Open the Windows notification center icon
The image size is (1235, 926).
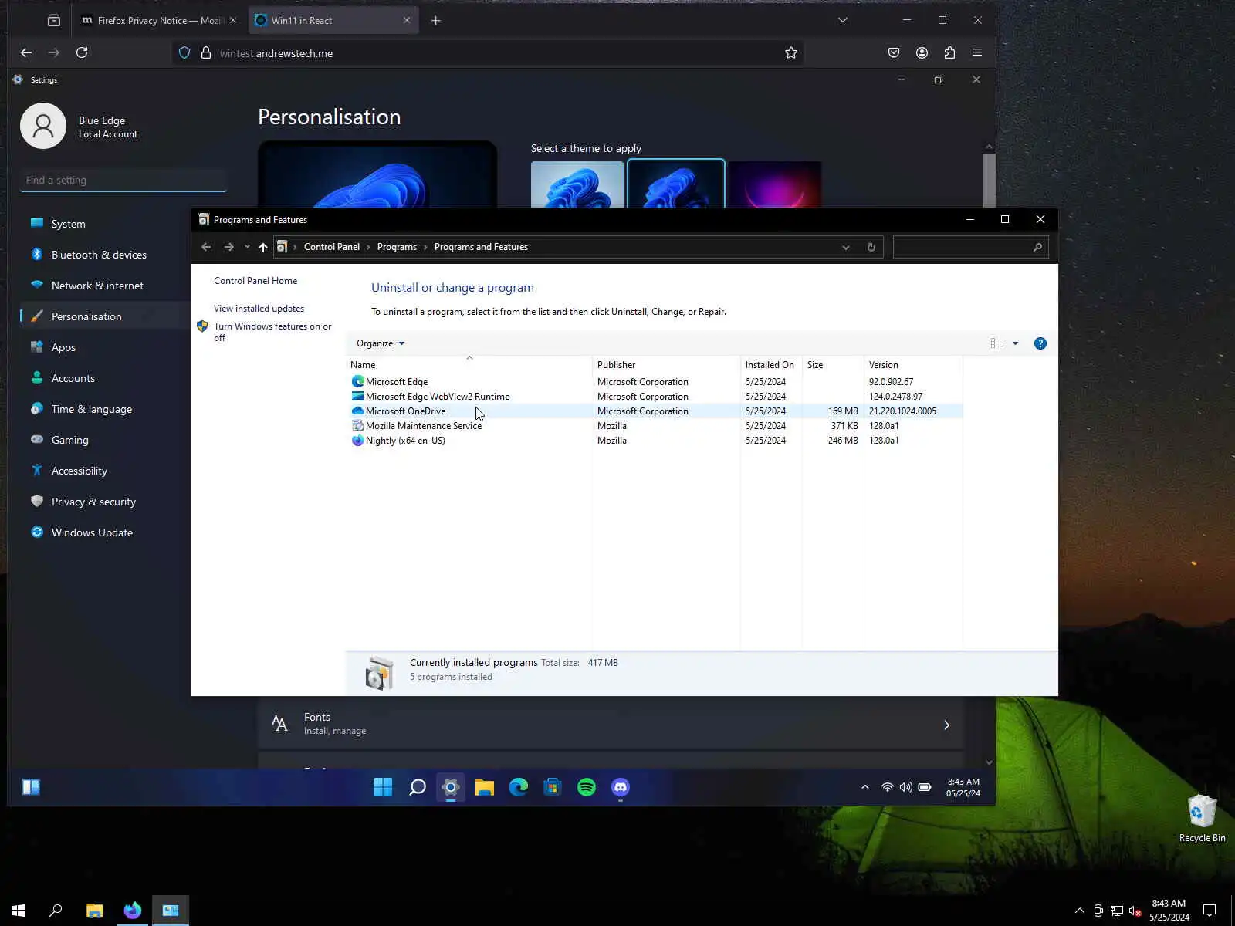pyautogui.click(x=1210, y=911)
